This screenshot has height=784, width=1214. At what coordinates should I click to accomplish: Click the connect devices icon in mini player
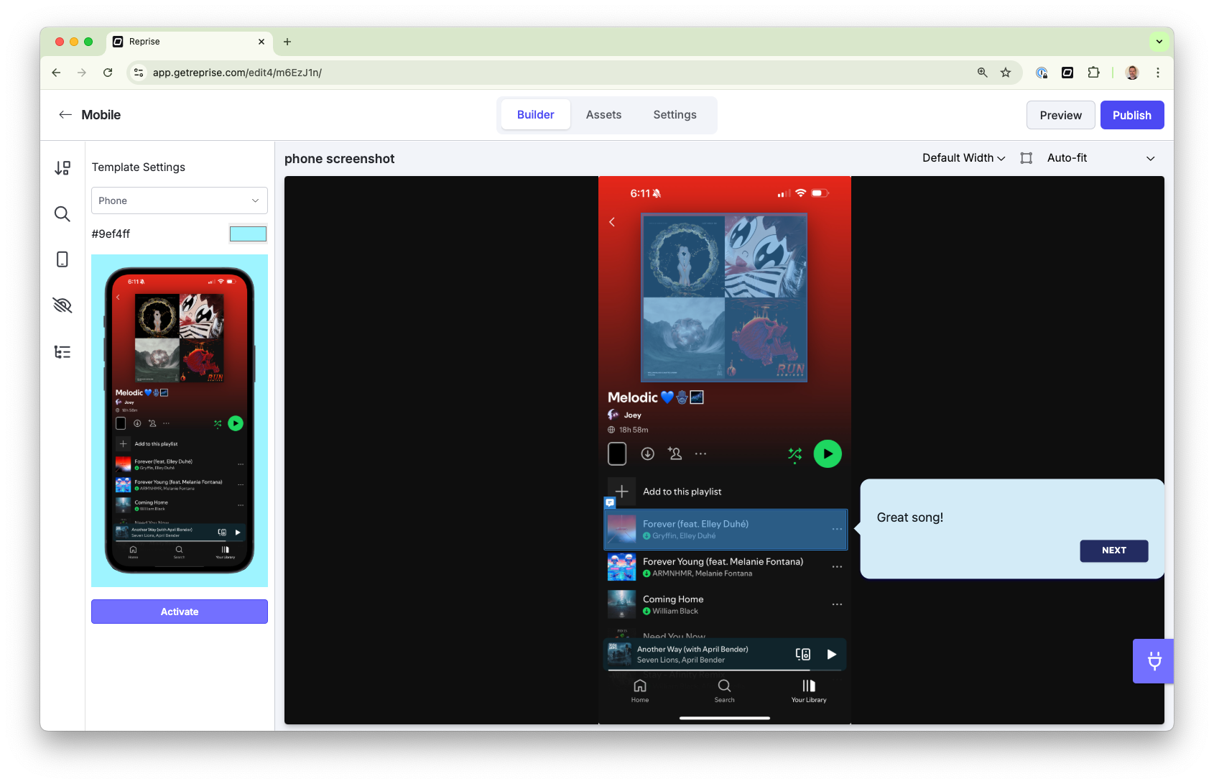pyautogui.click(x=803, y=654)
